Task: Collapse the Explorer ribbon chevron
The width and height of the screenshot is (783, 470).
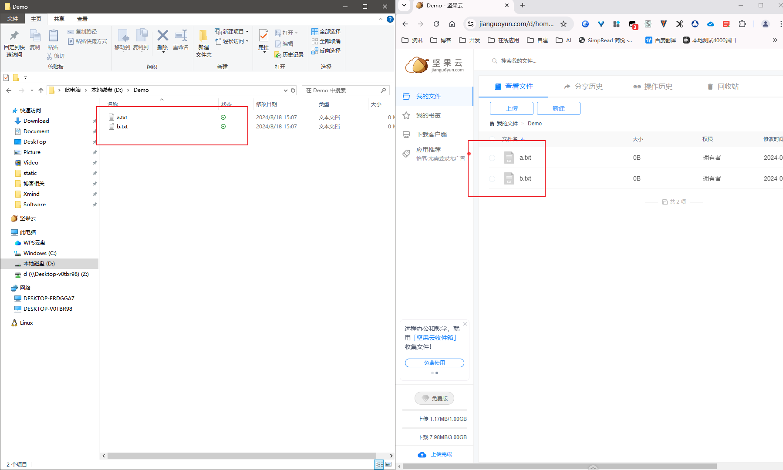Action: click(381, 19)
